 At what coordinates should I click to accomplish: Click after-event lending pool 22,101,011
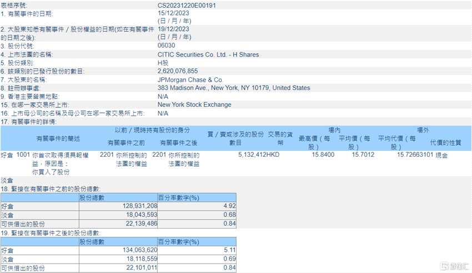[142, 267]
